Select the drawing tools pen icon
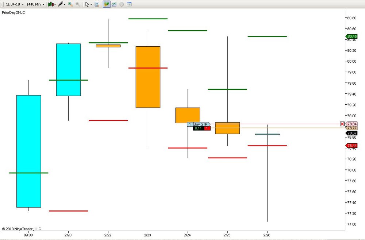 61,4
